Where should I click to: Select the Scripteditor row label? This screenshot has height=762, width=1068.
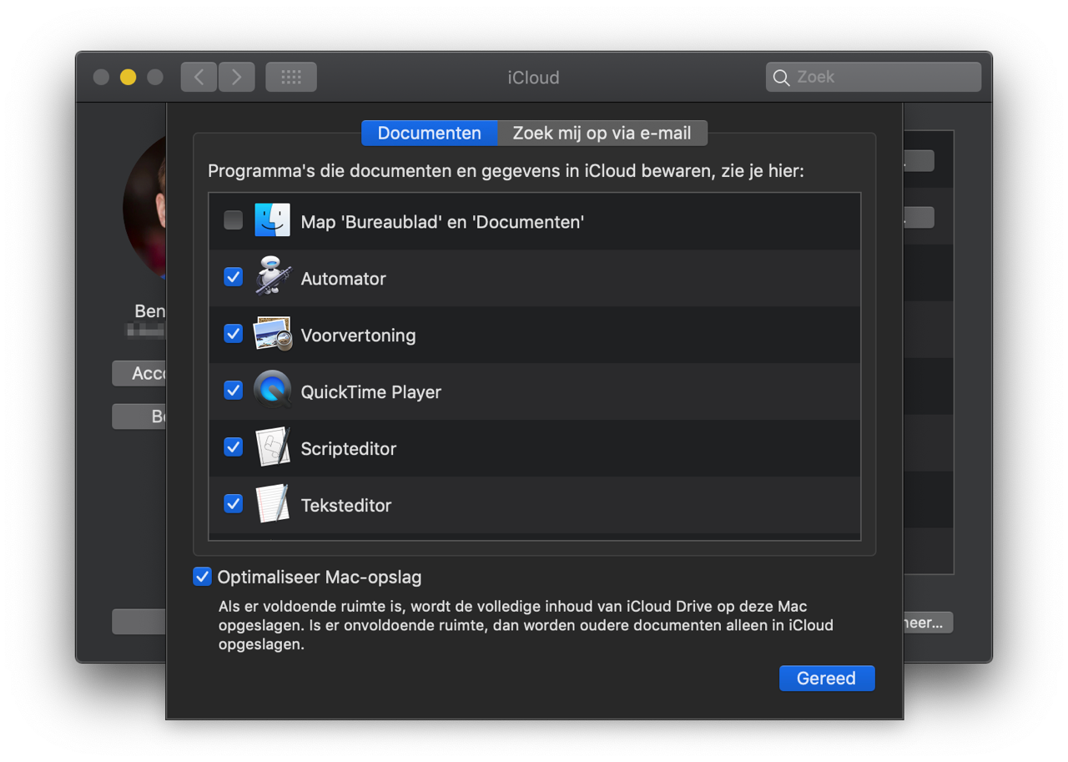348,449
